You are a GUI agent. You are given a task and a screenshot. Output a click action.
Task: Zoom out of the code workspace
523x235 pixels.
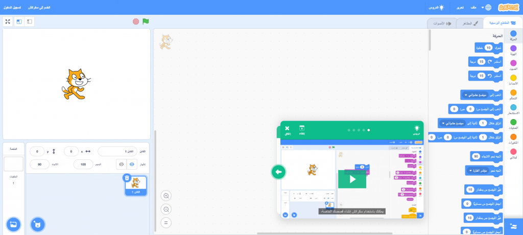pyautogui.click(x=166, y=209)
